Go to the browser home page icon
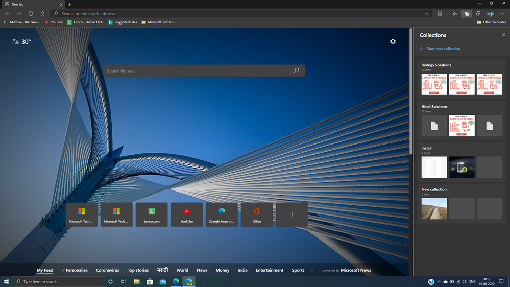 pos(42,14)
